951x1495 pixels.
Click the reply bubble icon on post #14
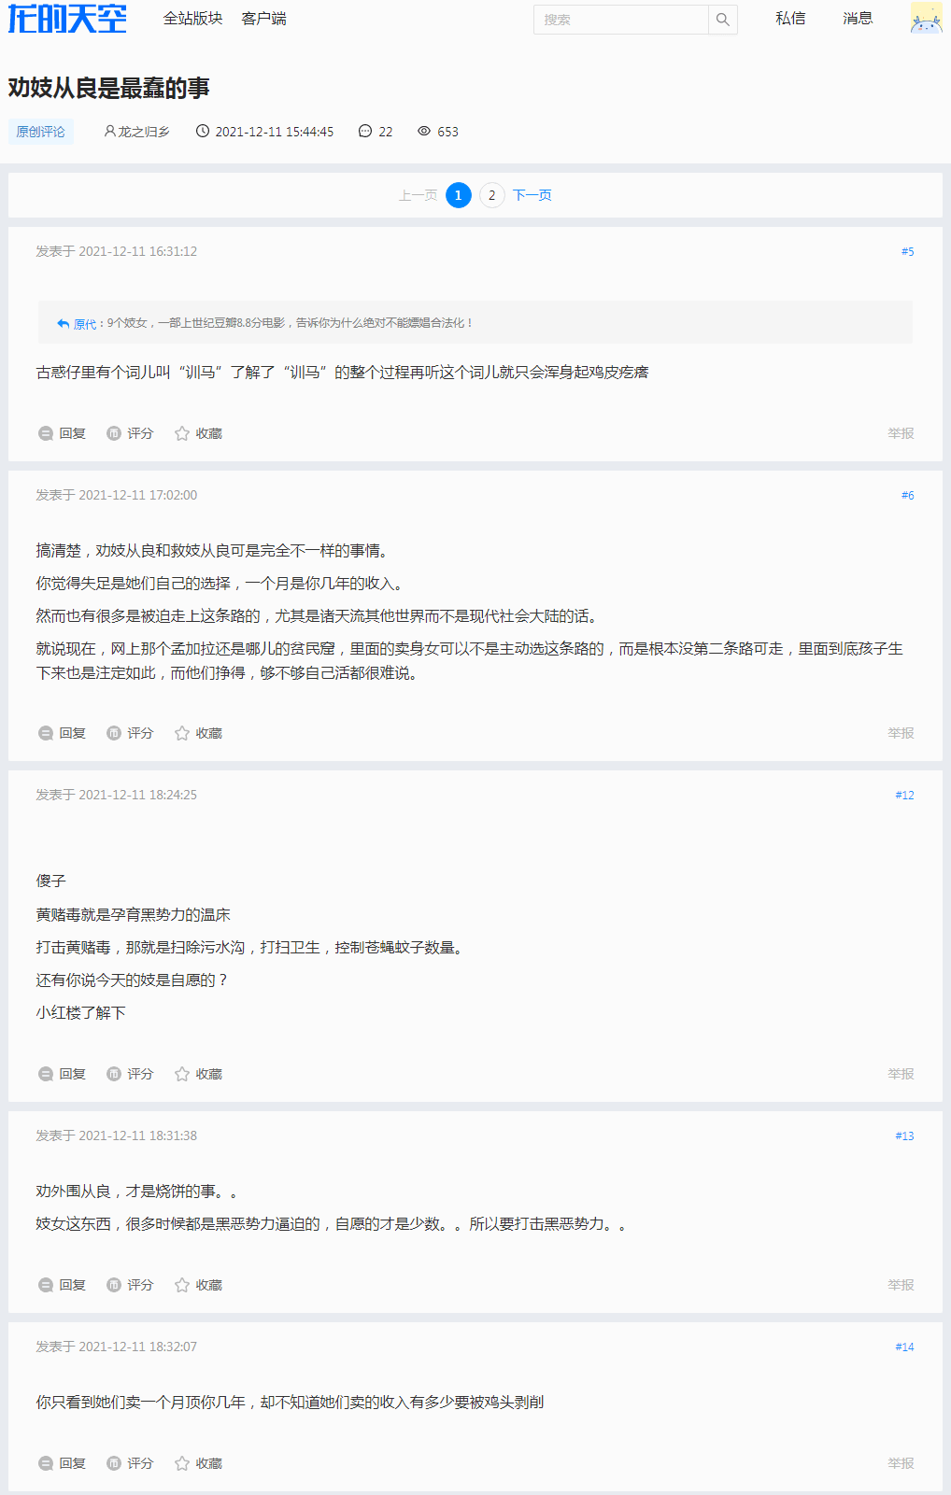(x=46, y=1463)
